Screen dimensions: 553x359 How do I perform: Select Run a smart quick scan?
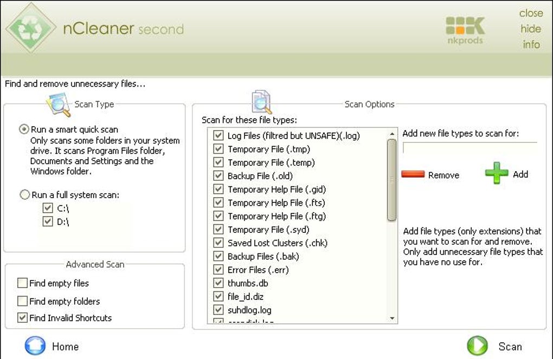(x=24, y=129)
